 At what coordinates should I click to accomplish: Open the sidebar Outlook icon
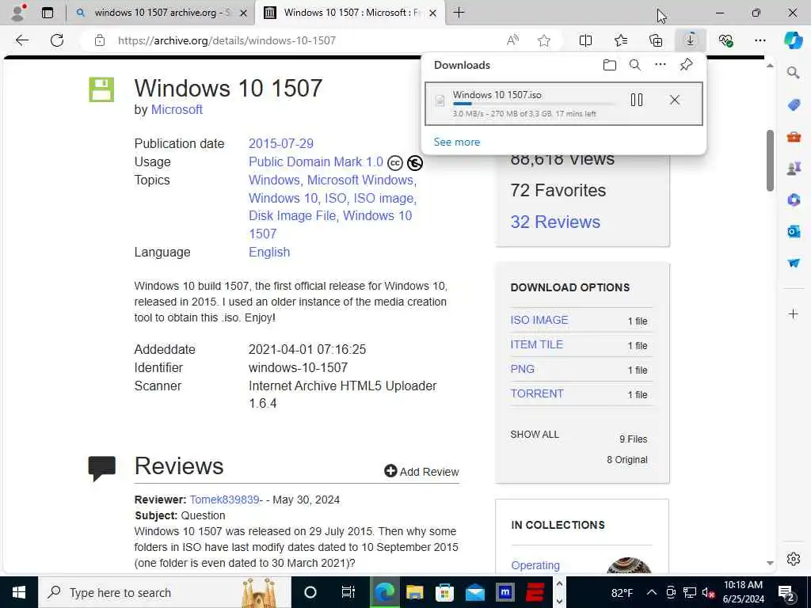point(794,231)
